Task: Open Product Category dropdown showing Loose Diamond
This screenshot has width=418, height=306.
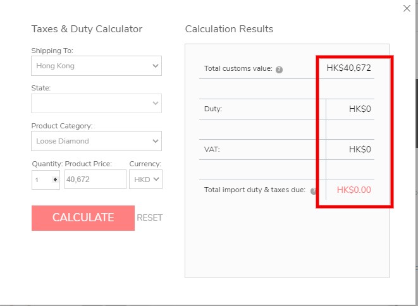Action: click(96, 141)
